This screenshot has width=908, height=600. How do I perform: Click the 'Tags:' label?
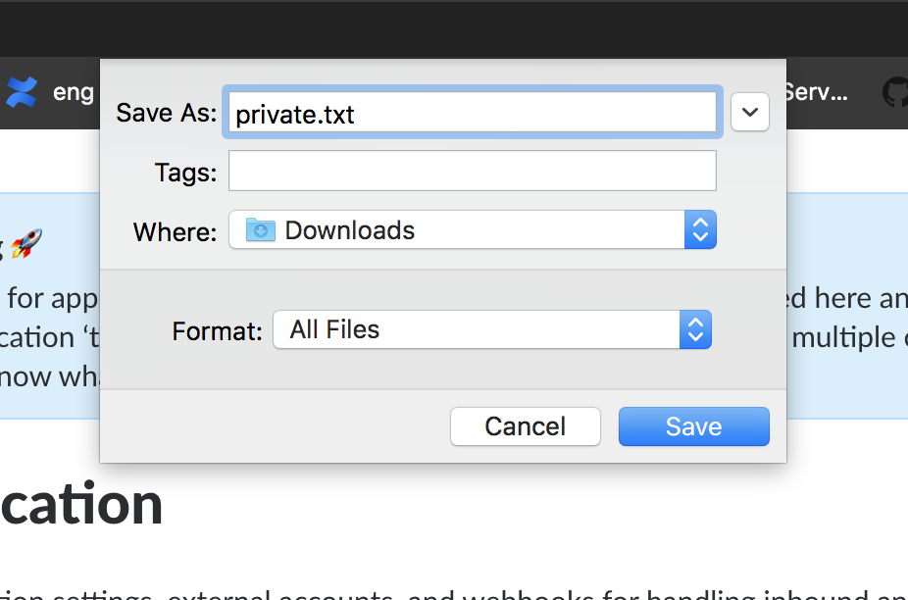[185, 173]
